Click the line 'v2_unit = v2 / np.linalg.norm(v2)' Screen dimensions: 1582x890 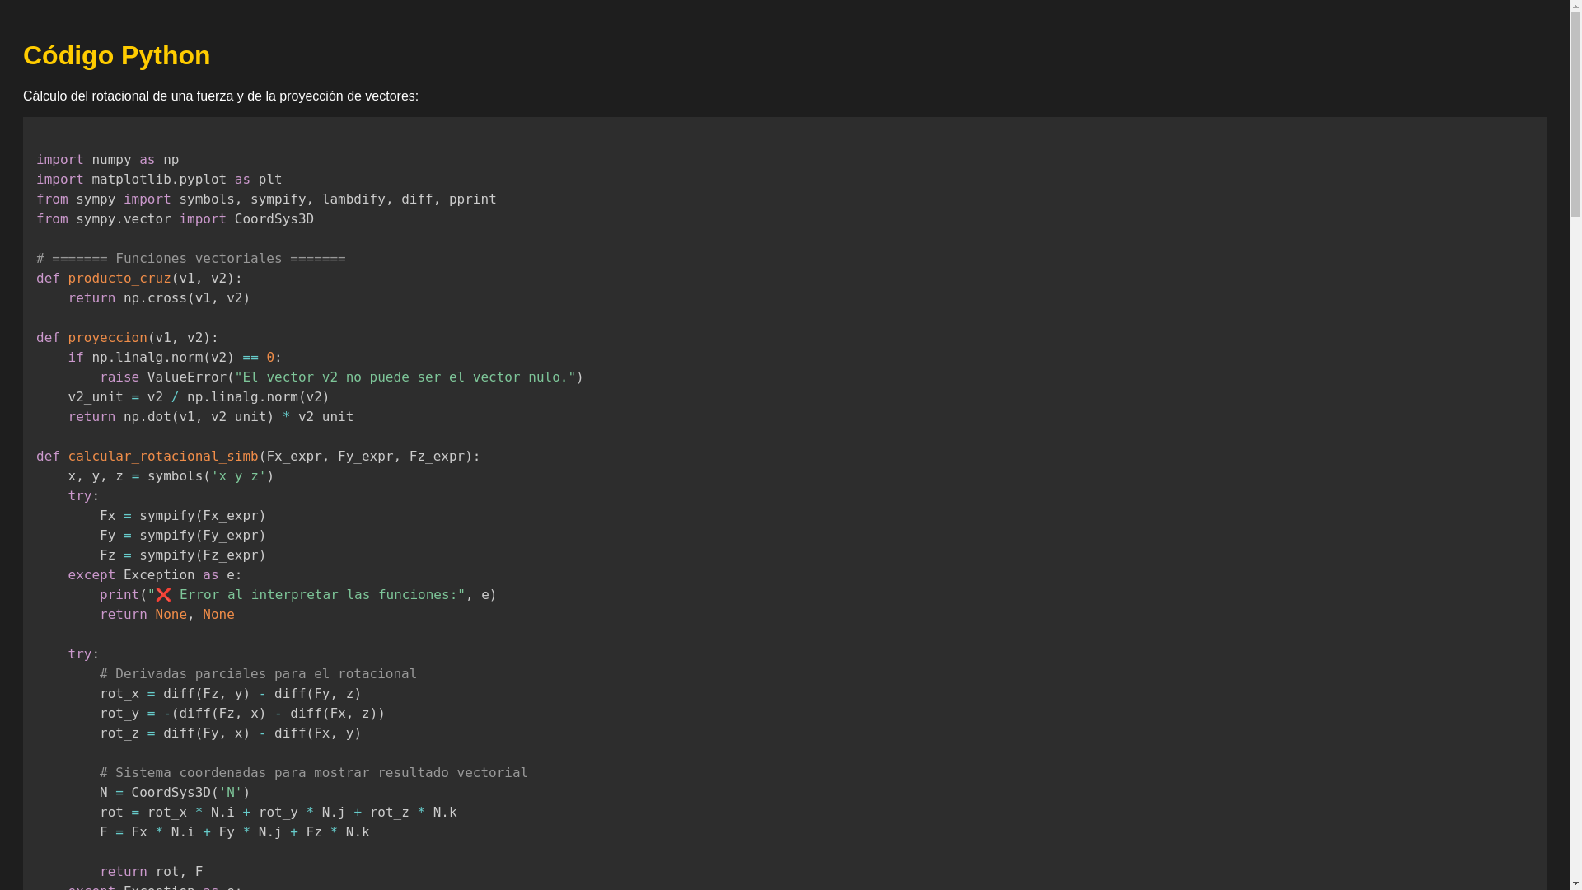click(x=199, y=396)
